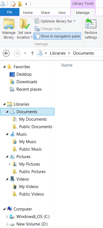Collapse the Documents library node
Viewport: 103px width, 228px height.
pyautogui.click(x=7, y=112)
